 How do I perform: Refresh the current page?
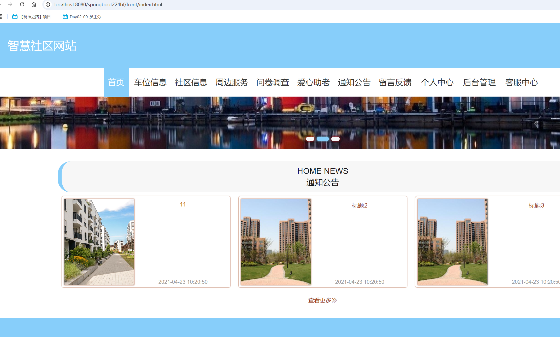22,4
